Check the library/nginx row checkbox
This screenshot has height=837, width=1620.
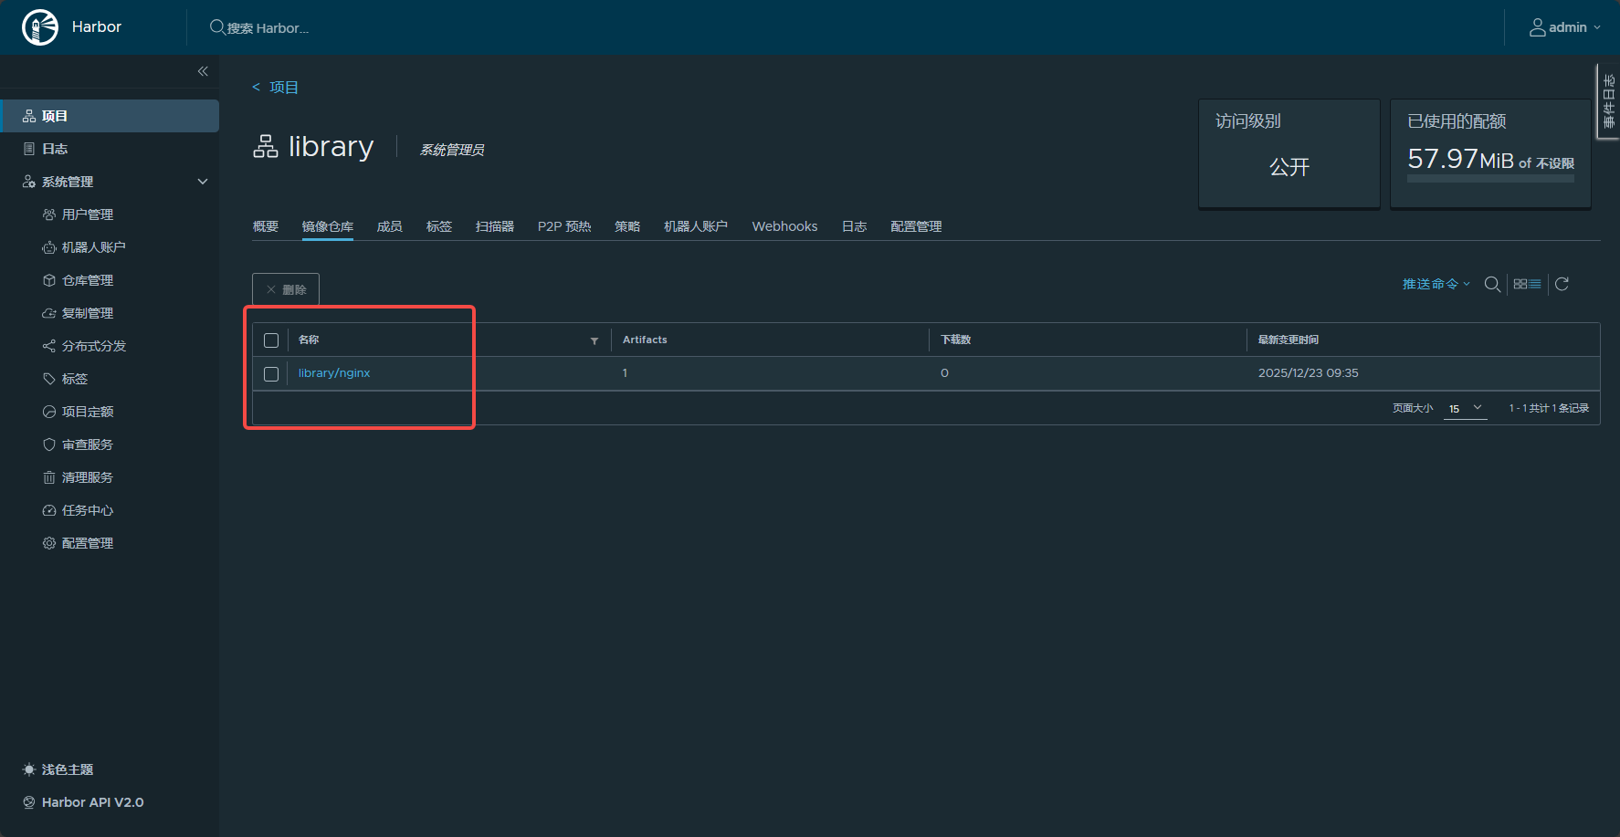click(271, 374)
